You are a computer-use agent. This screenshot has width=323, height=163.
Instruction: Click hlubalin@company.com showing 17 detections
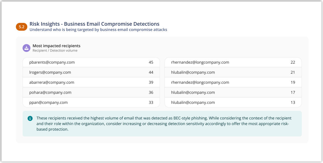coord(193,92)
